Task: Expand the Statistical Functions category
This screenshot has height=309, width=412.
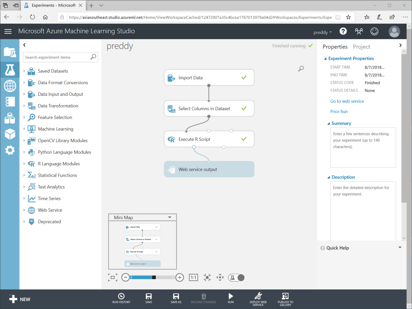Action: click(x=24, y=175)
